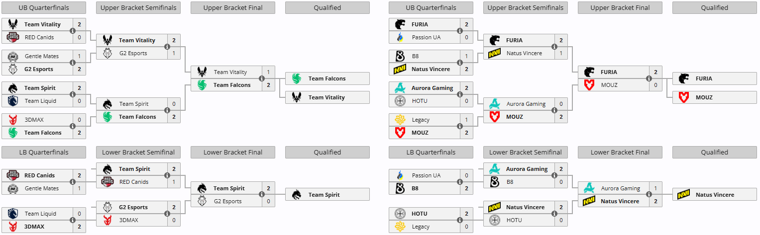Screen dimensions: 760x235
Task: Open info for Spirit vs G2 lower final
Action: 262,195
